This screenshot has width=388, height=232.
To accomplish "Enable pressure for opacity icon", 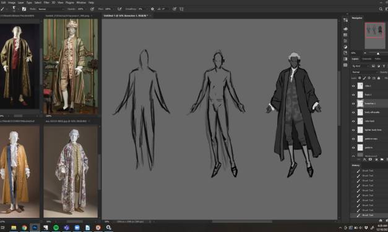I will tap(92, 9).
